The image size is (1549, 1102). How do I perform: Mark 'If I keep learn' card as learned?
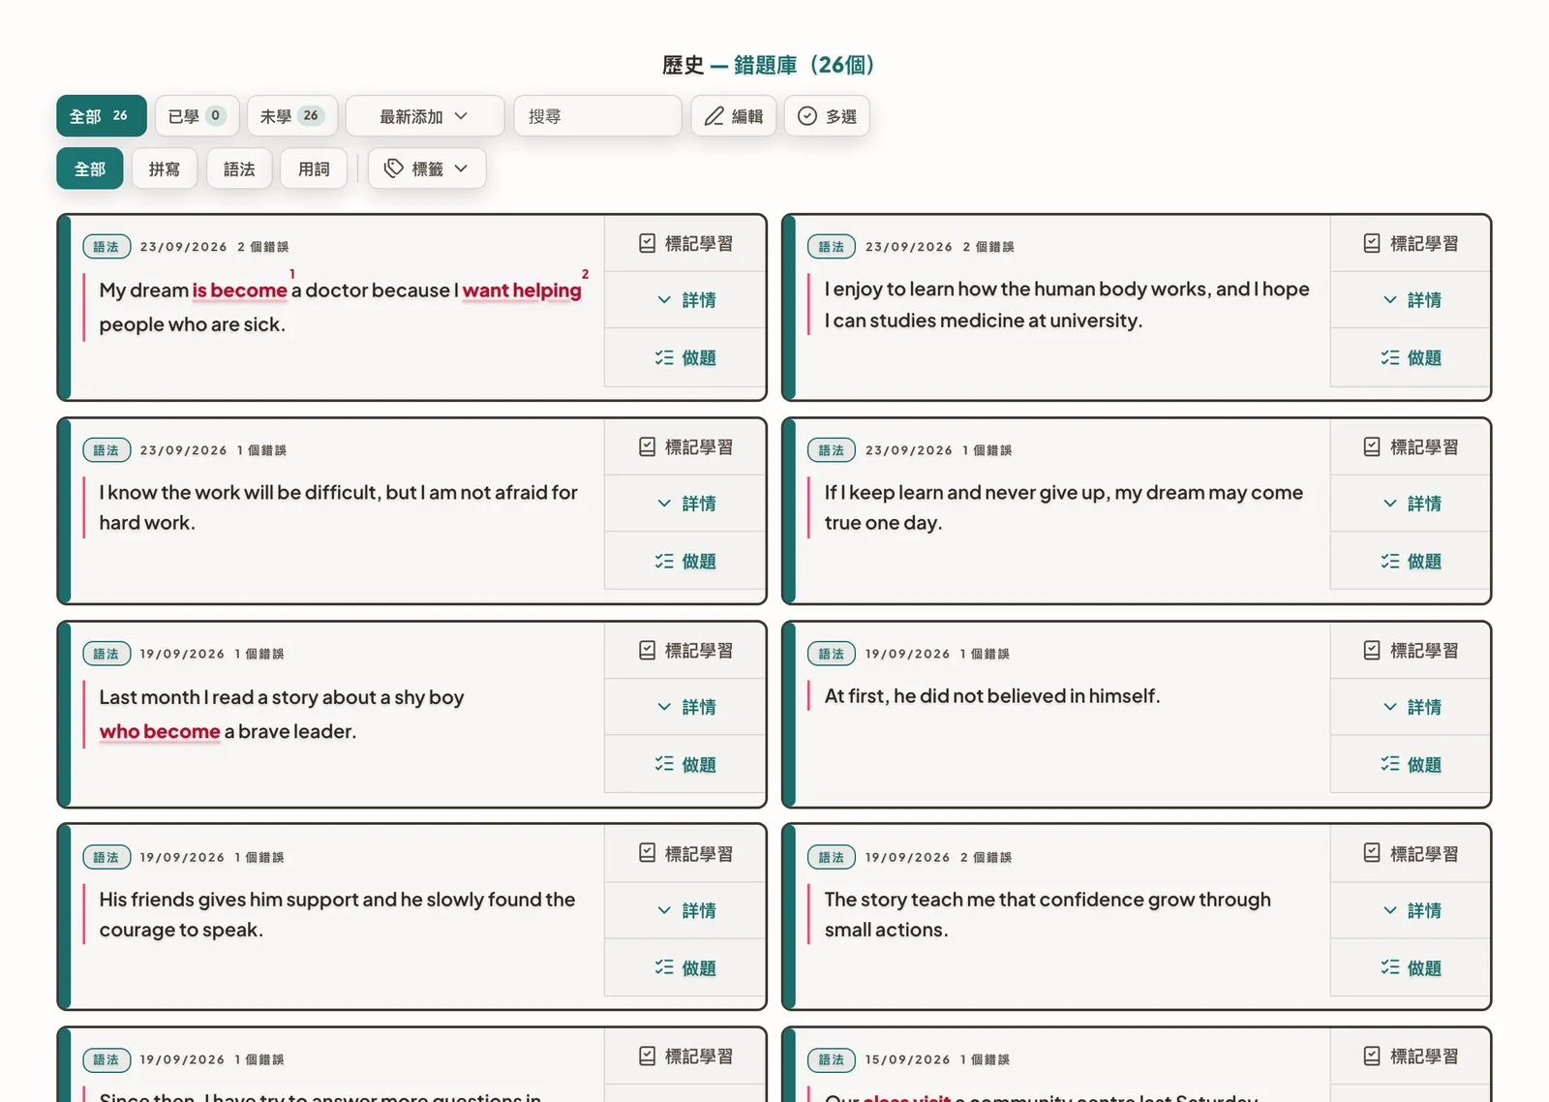pyautogui.click(x=1411, y=446)
